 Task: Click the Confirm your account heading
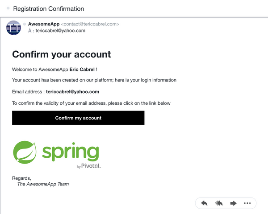click(x=62, y=54)
